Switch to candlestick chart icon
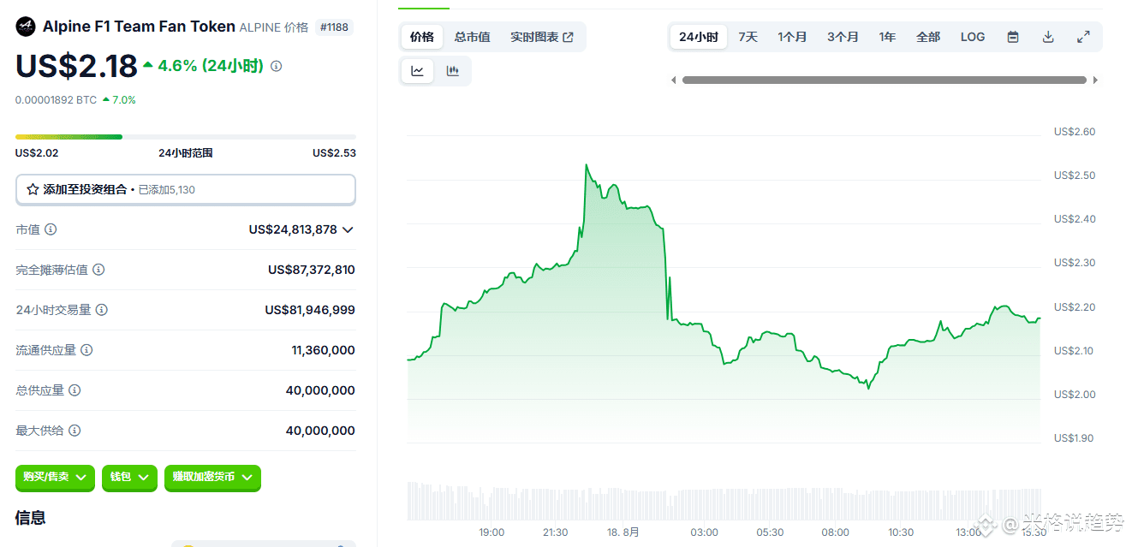1132x547 pixels. pos(452,71)
